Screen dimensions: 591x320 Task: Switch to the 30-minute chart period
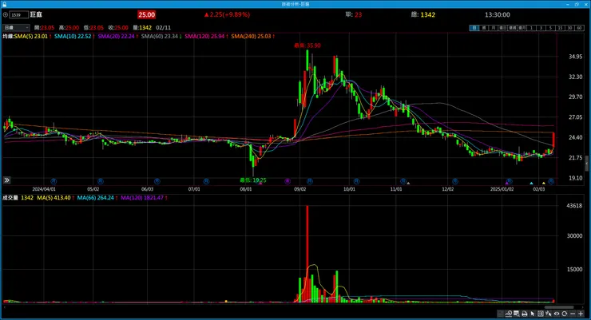coord(569,28)
